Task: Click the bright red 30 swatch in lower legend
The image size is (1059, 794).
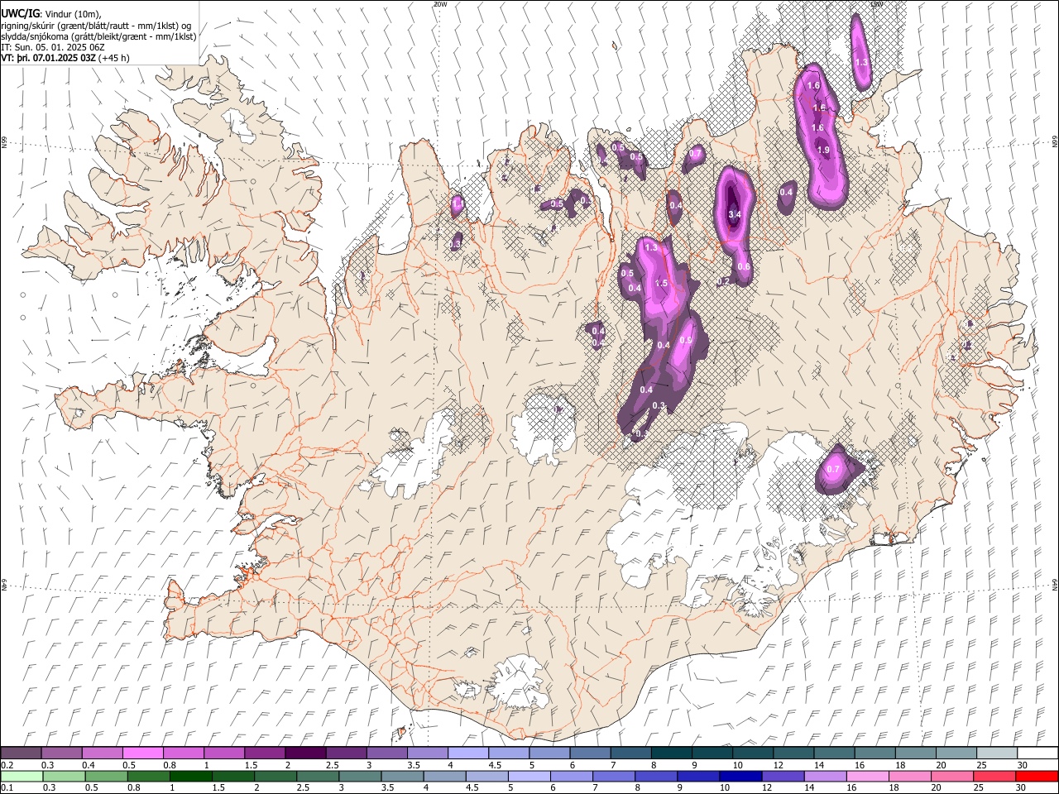Action: click(1037, 777)
